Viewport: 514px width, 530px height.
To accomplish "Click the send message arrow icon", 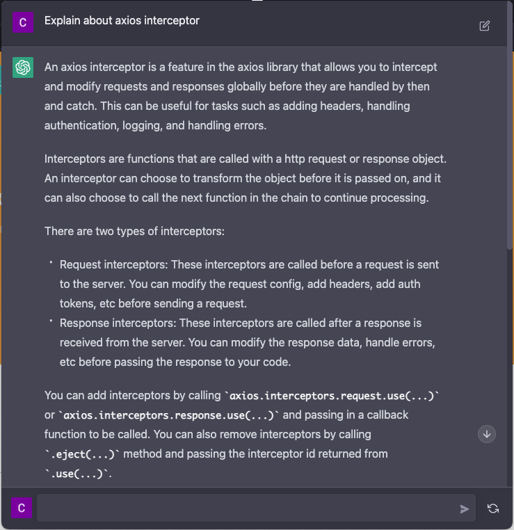I will pyautogui.click(x=465, y=509).
